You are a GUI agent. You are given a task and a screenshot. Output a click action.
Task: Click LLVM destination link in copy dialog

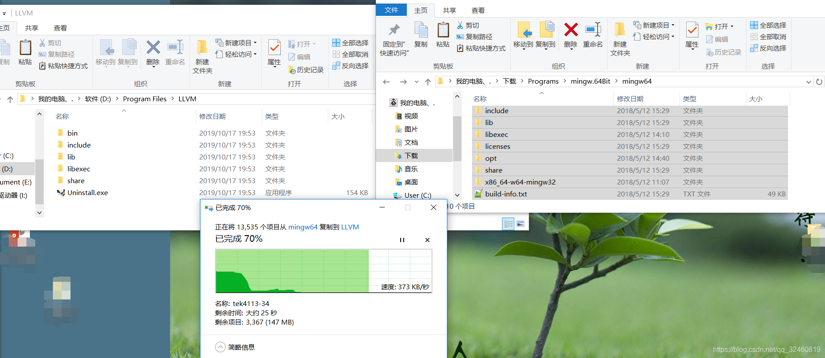pyautogui.click(x=350, y=227)
